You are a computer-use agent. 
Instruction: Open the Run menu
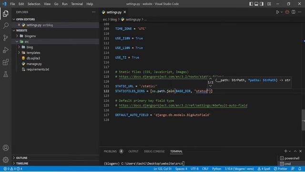tap(65, 4)
